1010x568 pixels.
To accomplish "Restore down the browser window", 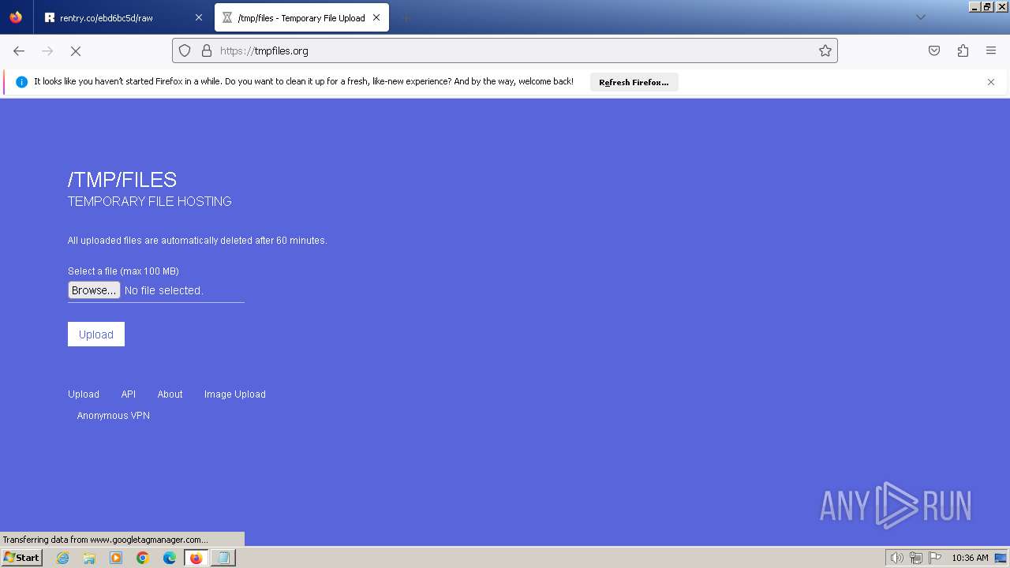I will [987, 6].
